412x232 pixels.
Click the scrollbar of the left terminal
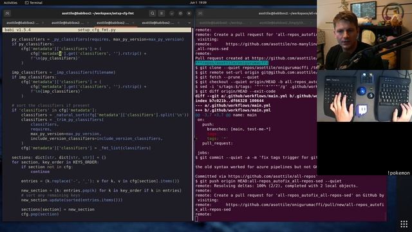point(192,124)
